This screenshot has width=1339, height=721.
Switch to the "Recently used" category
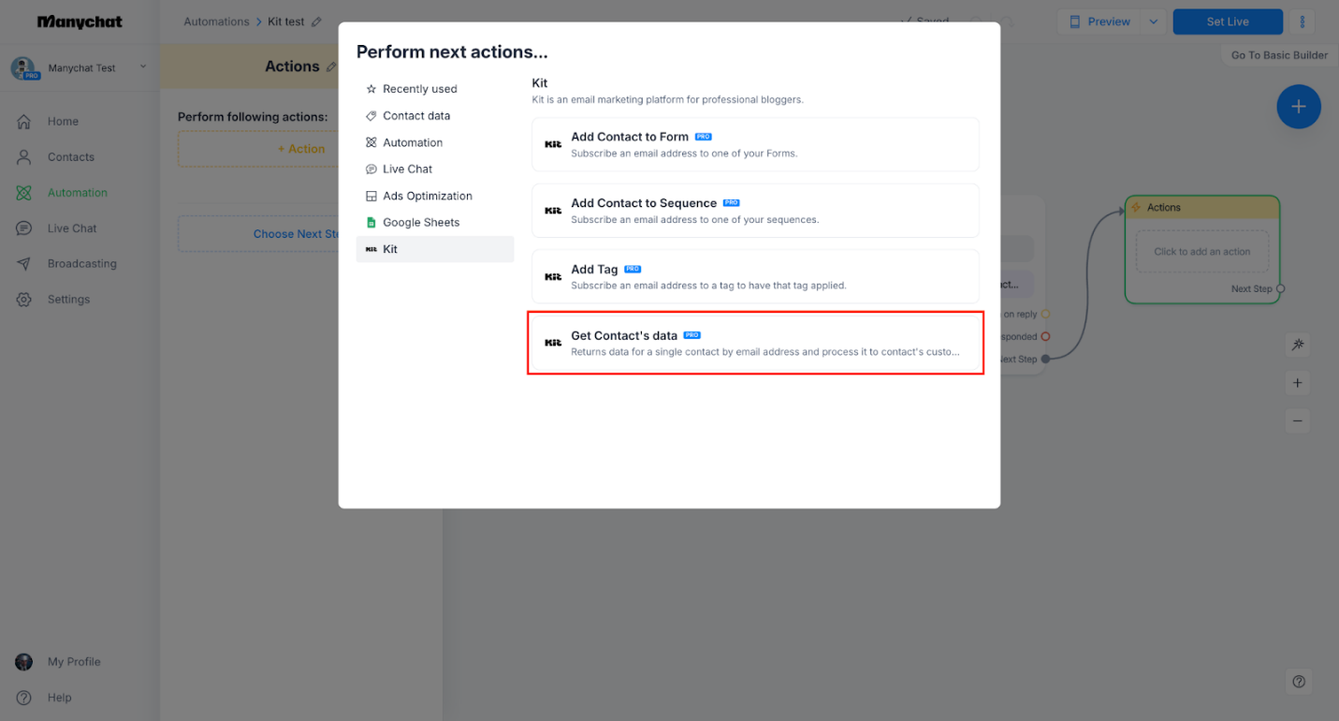coord(419,88)
